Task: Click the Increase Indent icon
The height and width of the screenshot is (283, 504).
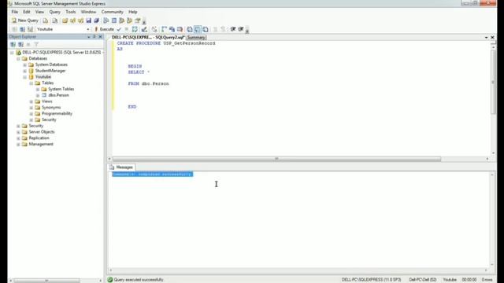Action: click(x=241, y=29)
